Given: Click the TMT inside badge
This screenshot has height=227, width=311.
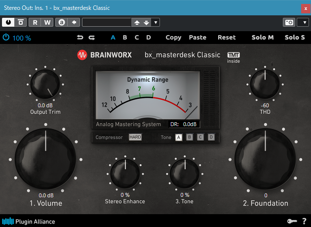Looking at the screenshot, I should (233, 58).
